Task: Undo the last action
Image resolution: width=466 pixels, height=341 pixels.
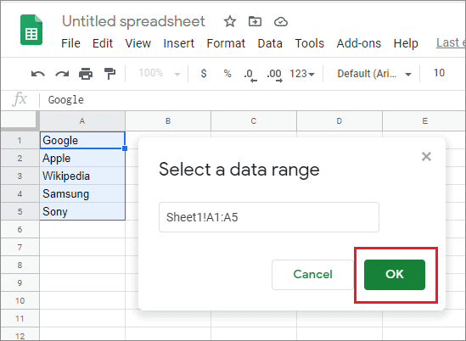Action: (x=38, y=74)
